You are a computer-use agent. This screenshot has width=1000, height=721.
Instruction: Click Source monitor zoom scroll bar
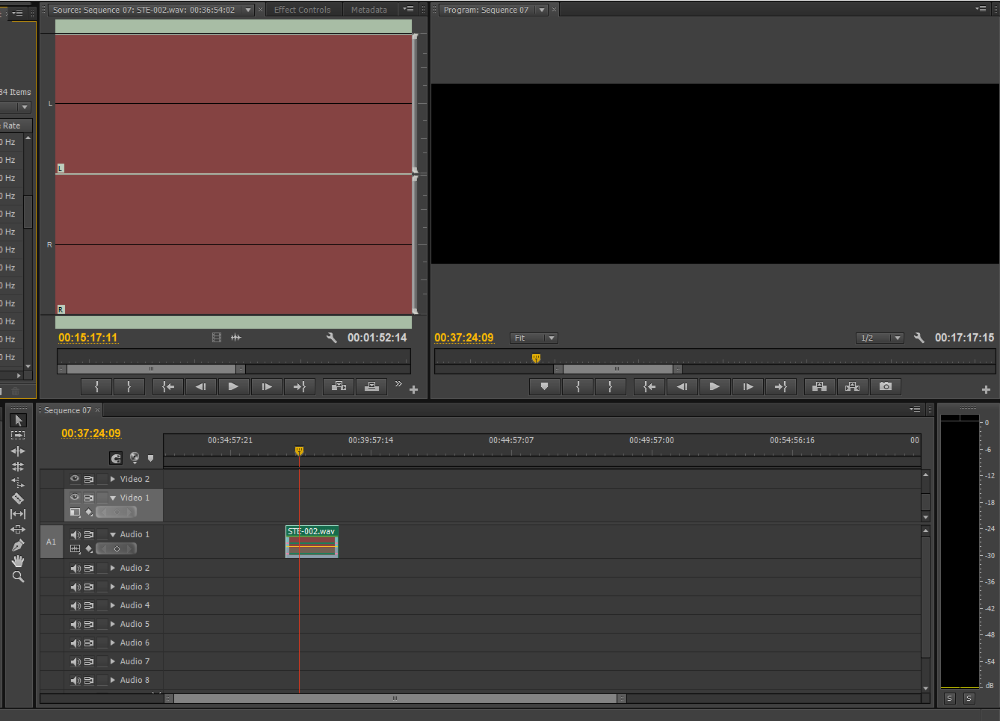click(152, 369)
